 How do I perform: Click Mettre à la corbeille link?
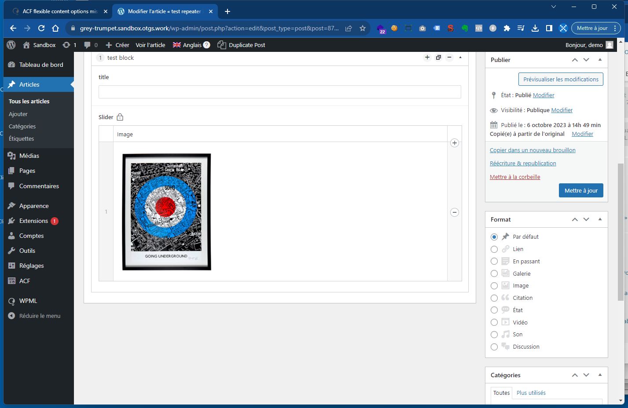[x=515, y=177]
